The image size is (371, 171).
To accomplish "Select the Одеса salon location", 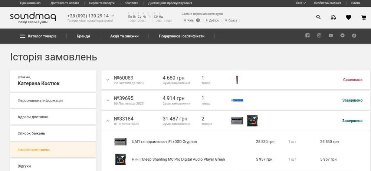I will pyautogui.click(x=231, y=20).
